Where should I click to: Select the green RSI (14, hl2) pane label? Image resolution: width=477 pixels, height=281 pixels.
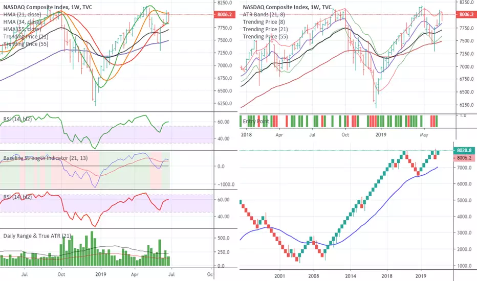pyautogui.click(x=17, y=119)
